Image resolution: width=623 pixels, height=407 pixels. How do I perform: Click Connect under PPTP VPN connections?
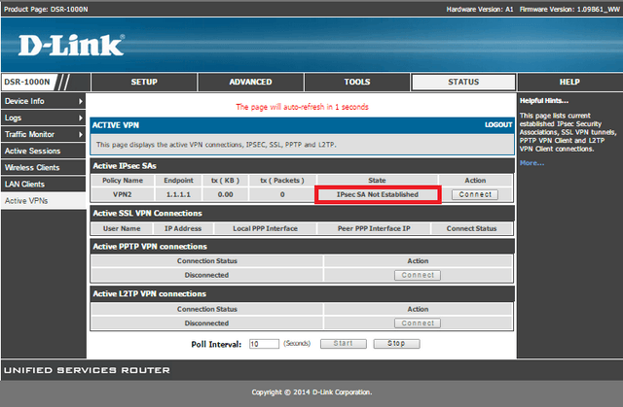(418, 275)
